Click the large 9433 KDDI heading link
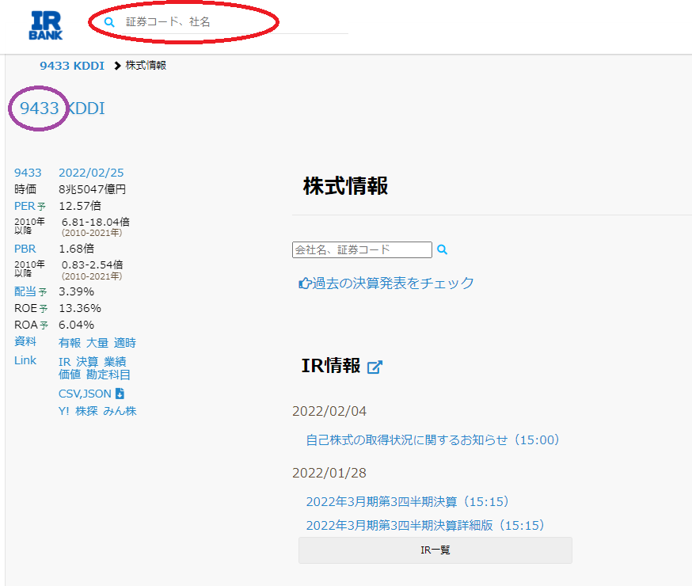Image resolution: width=692 pixels, height=586 pixels. coord(63,108)
